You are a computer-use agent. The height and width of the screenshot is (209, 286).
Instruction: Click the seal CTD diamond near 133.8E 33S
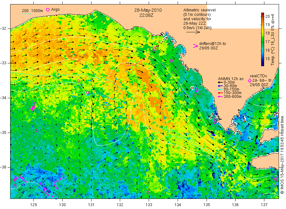[x=171, y=61]
